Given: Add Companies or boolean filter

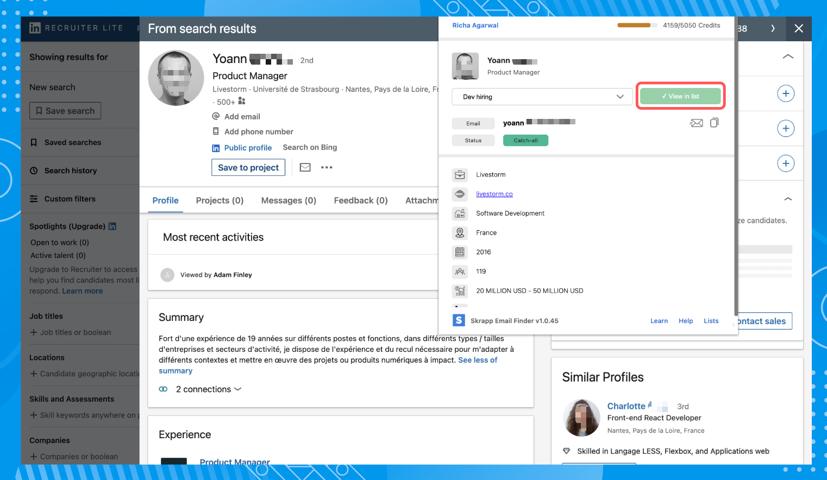Looking at the screenshot, I should click(74, 457).
